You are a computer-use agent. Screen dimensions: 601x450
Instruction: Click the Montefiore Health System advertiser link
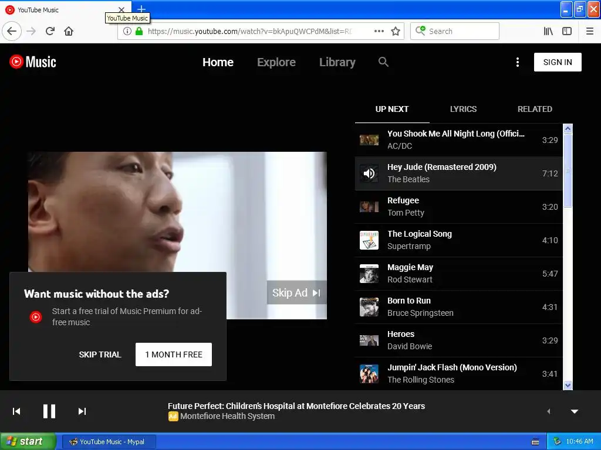click(227, 417)
